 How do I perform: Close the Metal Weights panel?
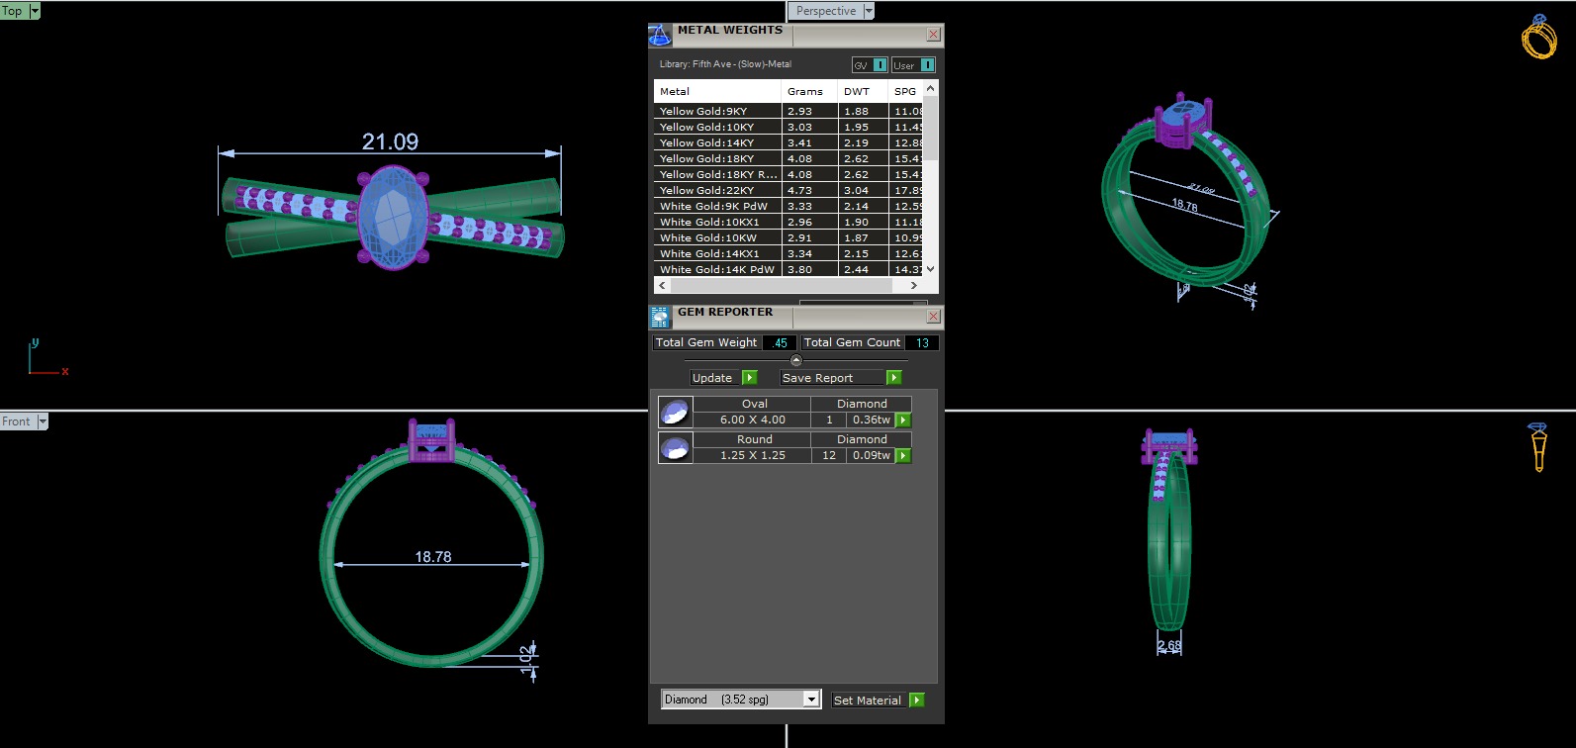coord(933,35)
